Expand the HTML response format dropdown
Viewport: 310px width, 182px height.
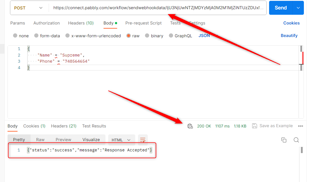pos(121,140)
